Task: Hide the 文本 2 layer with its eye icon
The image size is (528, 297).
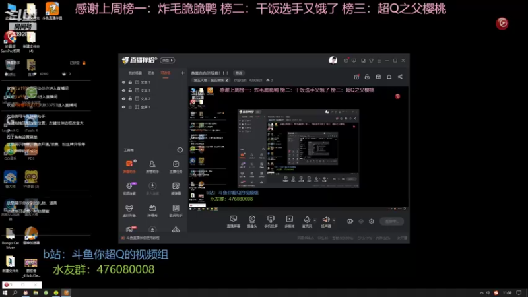Action: (123, 98)
